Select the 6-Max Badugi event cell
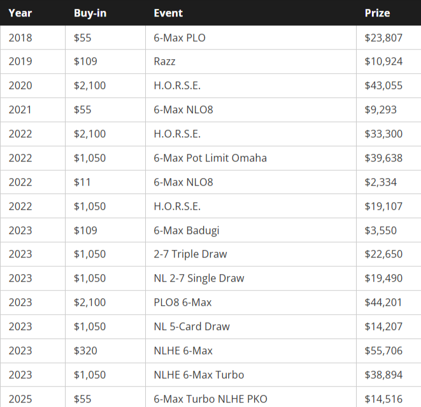The width and height of the screenshot is (421, 407). coord(187,230)
